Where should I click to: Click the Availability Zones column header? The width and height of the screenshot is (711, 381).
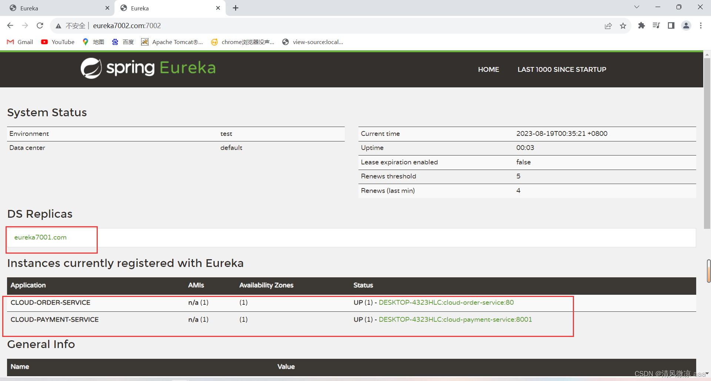pyautogui.click(x=266, y=285)
